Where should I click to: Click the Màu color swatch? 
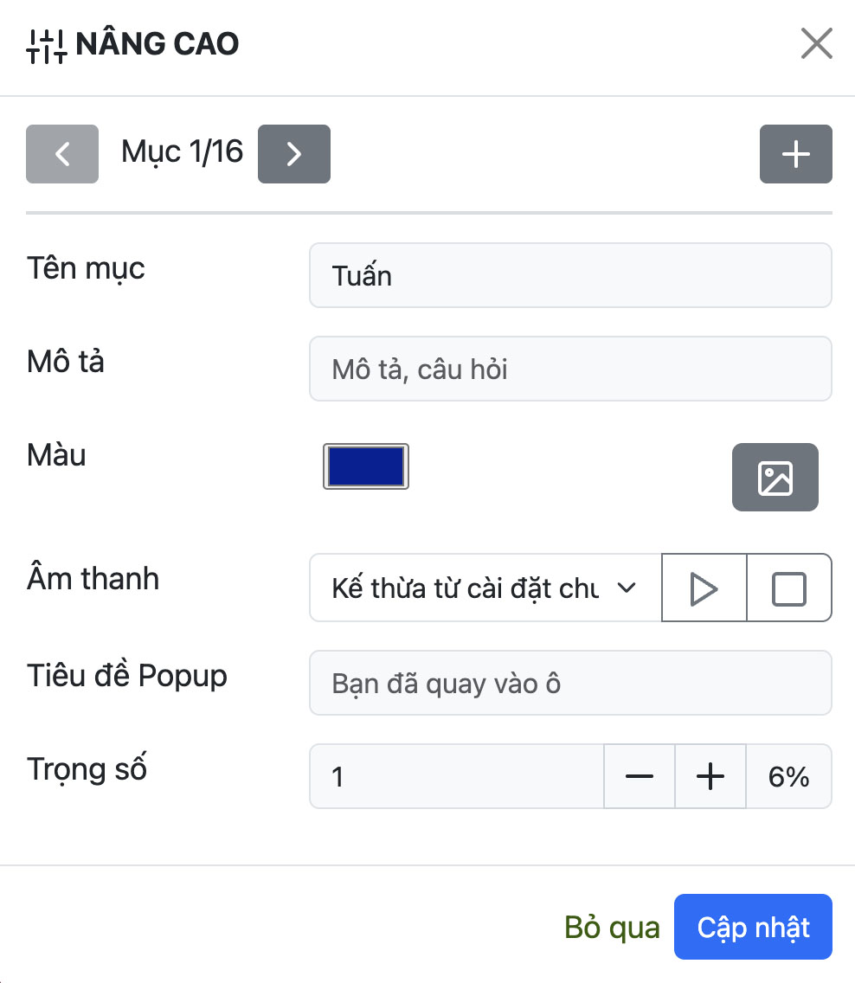click(366, 467)
